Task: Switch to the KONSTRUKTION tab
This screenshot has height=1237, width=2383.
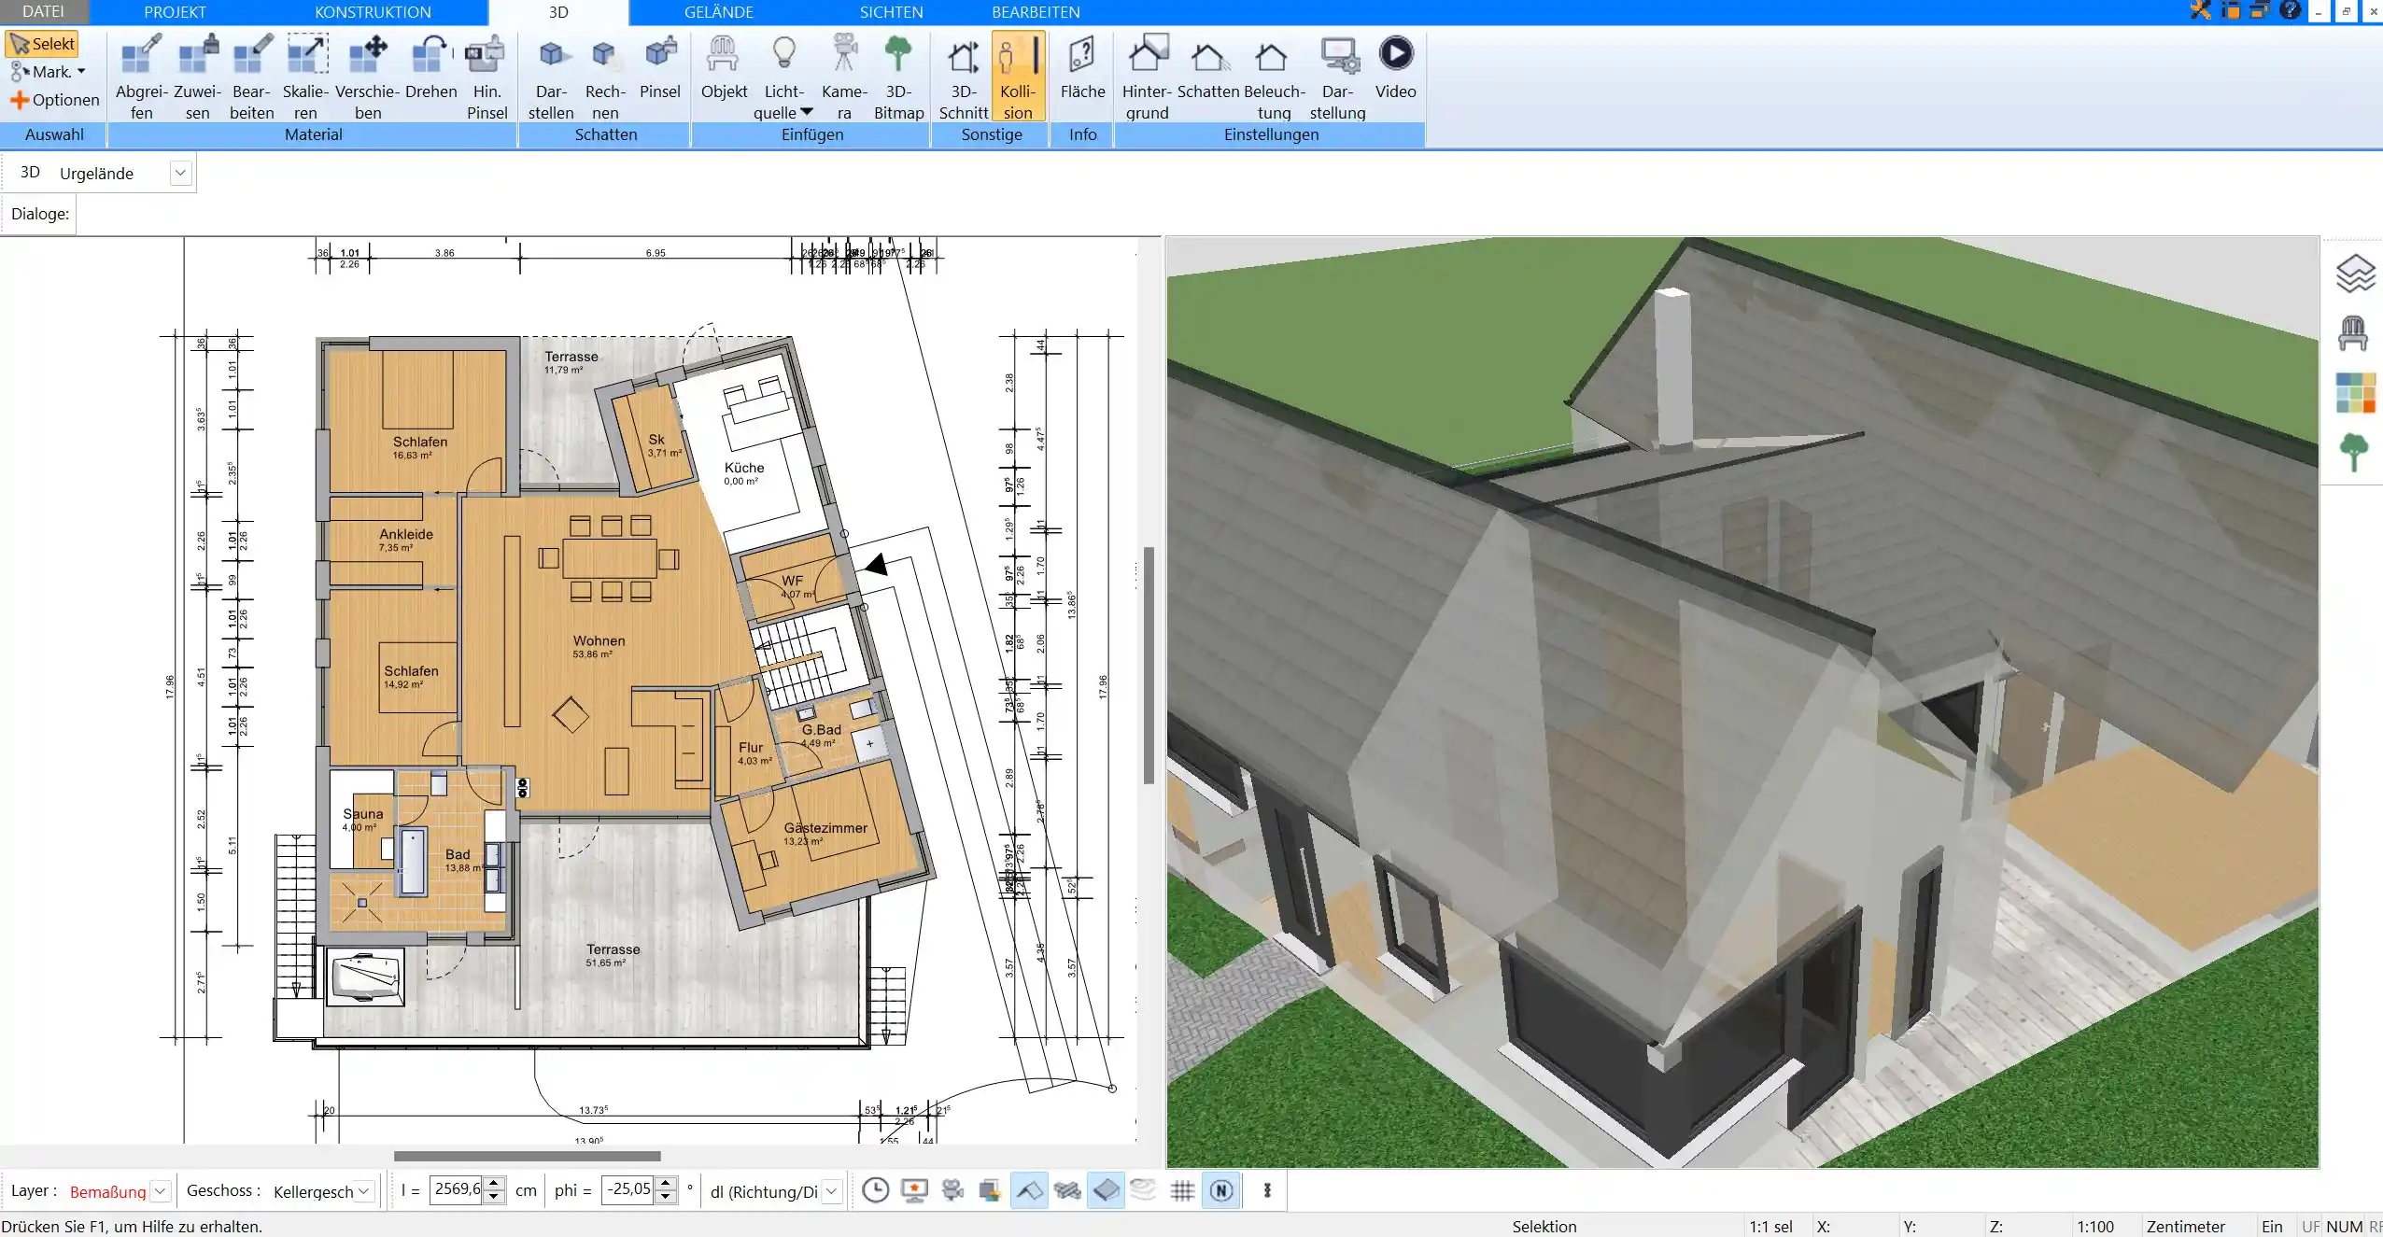Action: pos(373,12)
